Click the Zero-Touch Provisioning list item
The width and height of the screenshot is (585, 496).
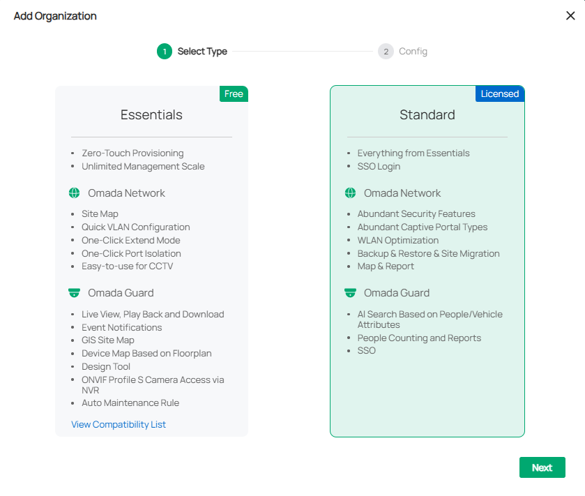[x=132, y=153]
